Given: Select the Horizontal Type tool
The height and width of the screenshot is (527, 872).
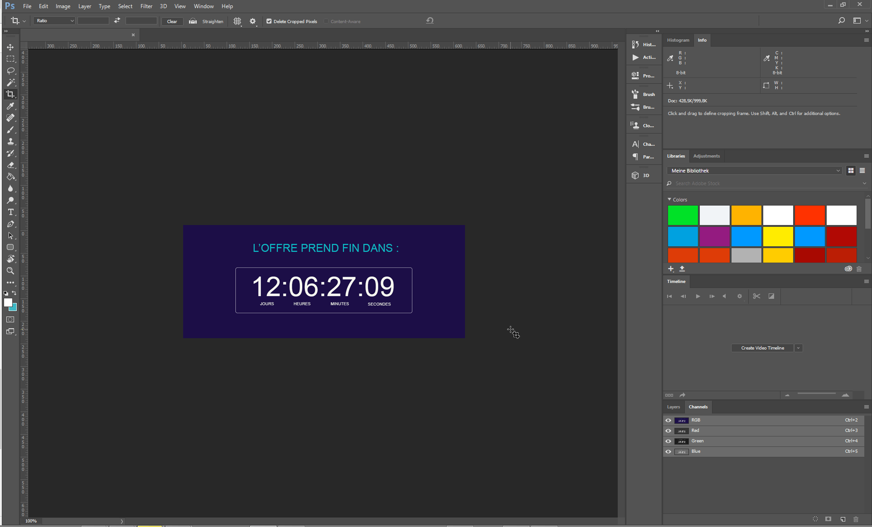Looking at the screenshot, I should click(x=10, y=212).
